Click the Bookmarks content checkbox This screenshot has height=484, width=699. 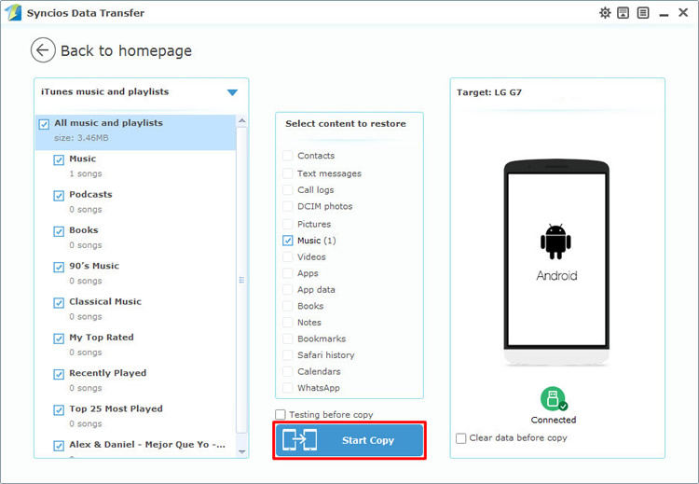(288, 339)
